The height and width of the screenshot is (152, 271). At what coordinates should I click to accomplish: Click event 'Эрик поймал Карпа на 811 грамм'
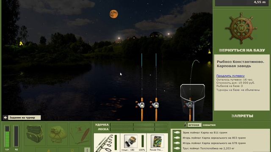click(x=205, y=133)
